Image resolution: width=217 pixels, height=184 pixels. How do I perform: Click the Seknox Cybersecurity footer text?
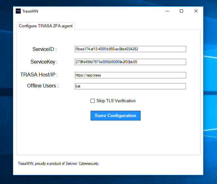pos(82,164)
